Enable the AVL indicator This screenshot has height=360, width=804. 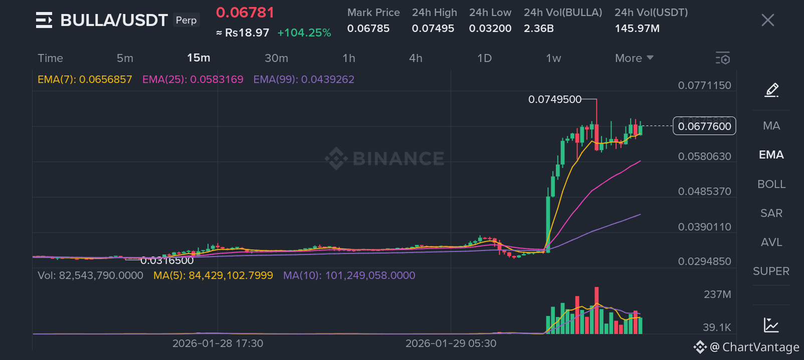(x=771, y=242)
